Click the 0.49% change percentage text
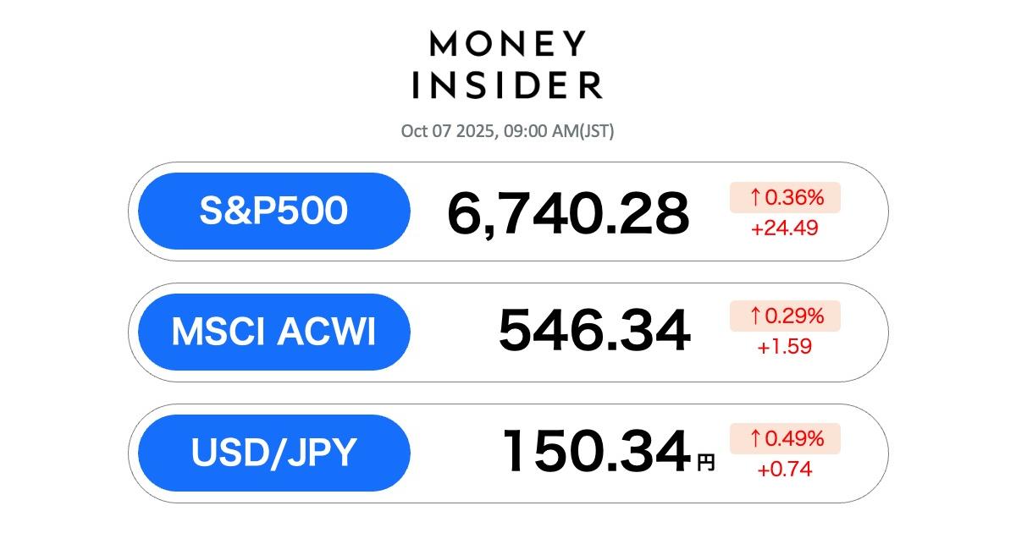The width and height of the screenshot is (1016, 533). coord(794,438)
